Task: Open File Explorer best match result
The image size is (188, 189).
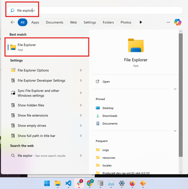Action: (46, 47)
